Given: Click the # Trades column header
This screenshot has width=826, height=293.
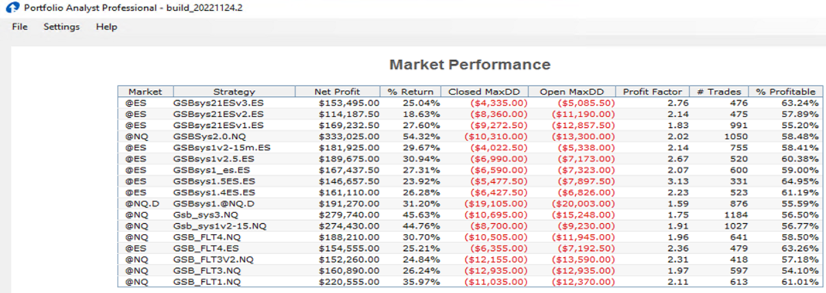Looking at the screenshot, I should click(719, 92).
